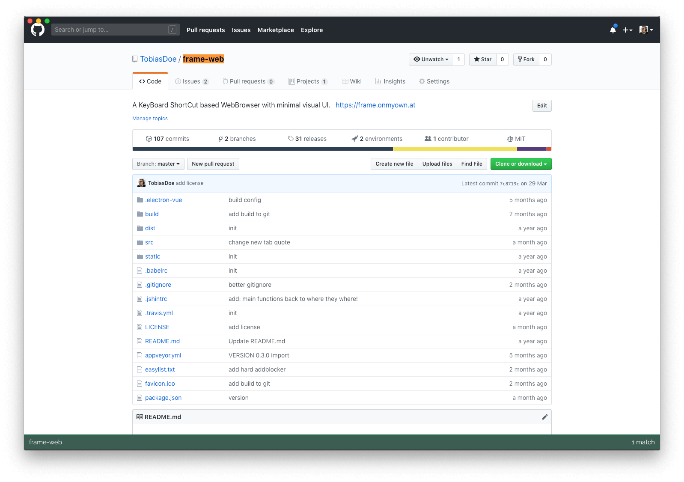The image size is (684, 482).
Task: Switch to the Issues tab
Action: [x=191, y=81]
